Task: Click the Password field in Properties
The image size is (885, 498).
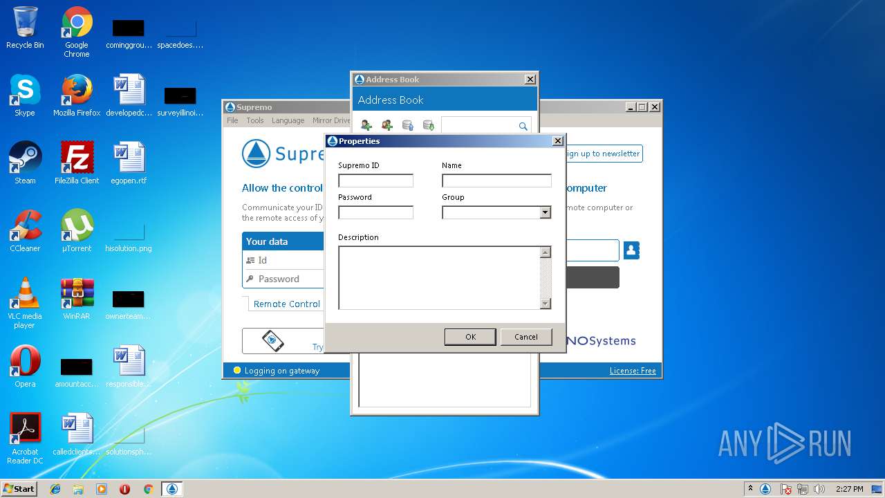Action: pyautogui.click(x=375, y=212)
